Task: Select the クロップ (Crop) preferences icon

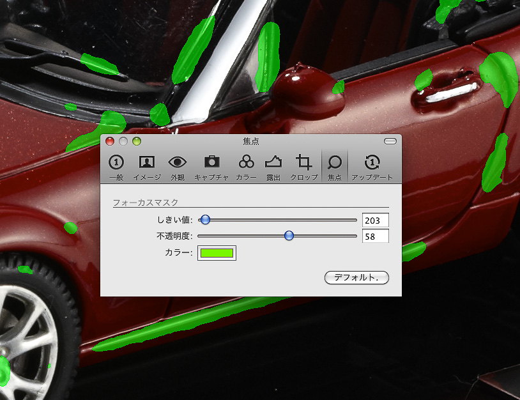Action: pos(304,167)
